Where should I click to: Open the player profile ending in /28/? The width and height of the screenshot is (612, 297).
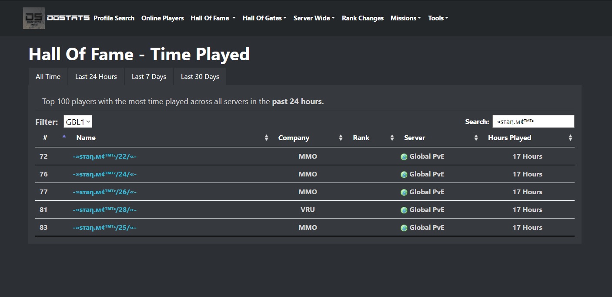point(105,210)
